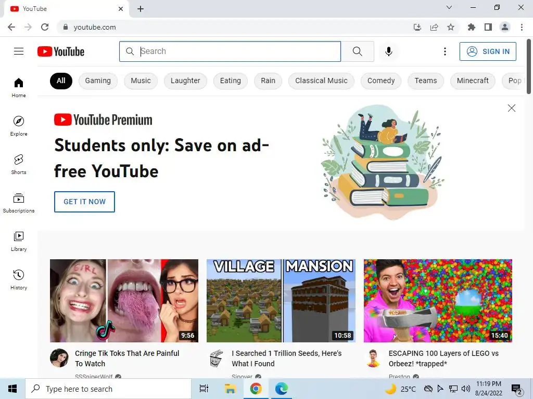Click share this page icon

pyautogui.click(x=434, y=27)
